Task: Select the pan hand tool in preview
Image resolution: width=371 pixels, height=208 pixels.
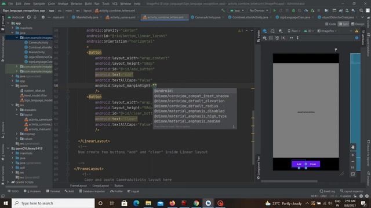Action: (x=353, y=147)
